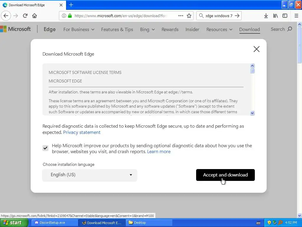Show site information icon in address bar
This screenshot has width=302, height=227.
pos(64,16)
